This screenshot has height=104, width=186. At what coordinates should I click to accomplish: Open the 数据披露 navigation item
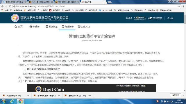(x=52, y=27)
